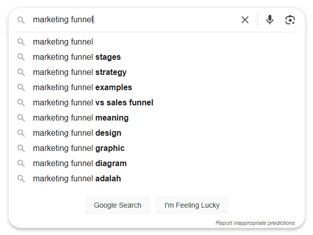Pick the 'marketing funnel strategy' suggestion
Image resolution: width=313 pixels, height=235 pixels.
coord(156,72)
